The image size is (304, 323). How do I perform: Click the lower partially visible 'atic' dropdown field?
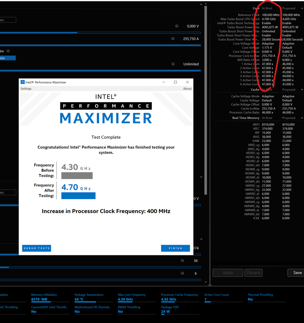[8, 192]
